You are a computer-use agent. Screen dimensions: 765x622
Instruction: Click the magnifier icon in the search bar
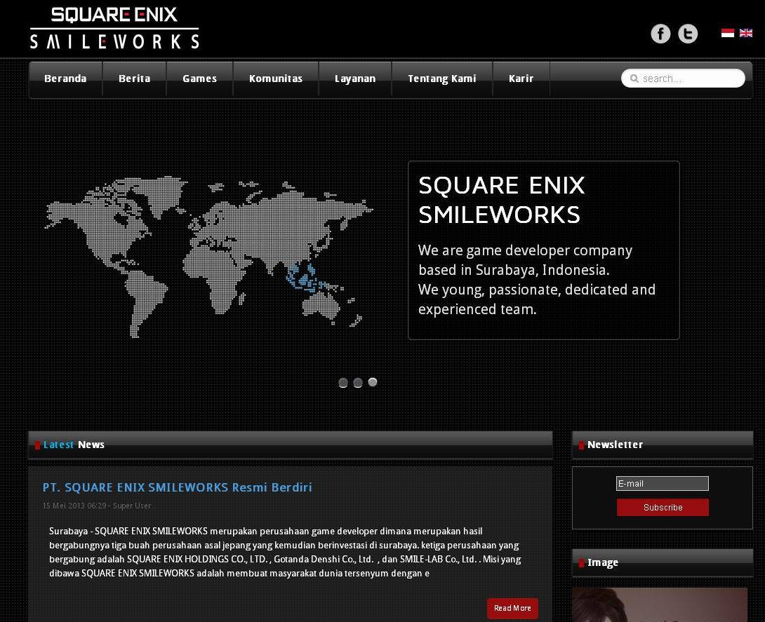(634, 78)
